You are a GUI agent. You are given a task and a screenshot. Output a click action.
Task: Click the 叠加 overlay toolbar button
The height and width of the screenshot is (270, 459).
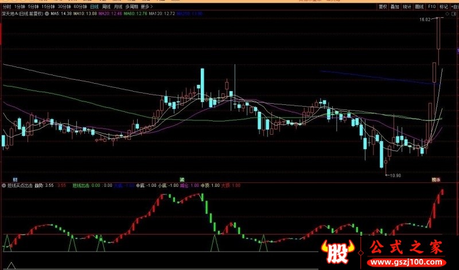395,7
